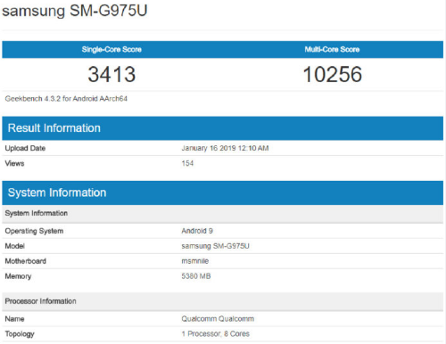Click the 'Android 9' value
446x344 pixels.
197,231
